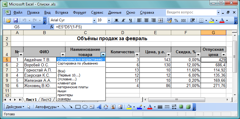240x119 pixels.
Task: Open the Файл menu
Action: coord(18,12)
